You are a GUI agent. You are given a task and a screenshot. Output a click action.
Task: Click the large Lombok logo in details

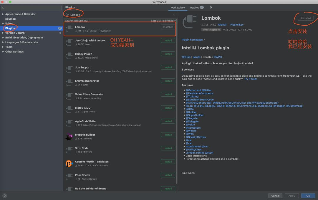point(190,22)
